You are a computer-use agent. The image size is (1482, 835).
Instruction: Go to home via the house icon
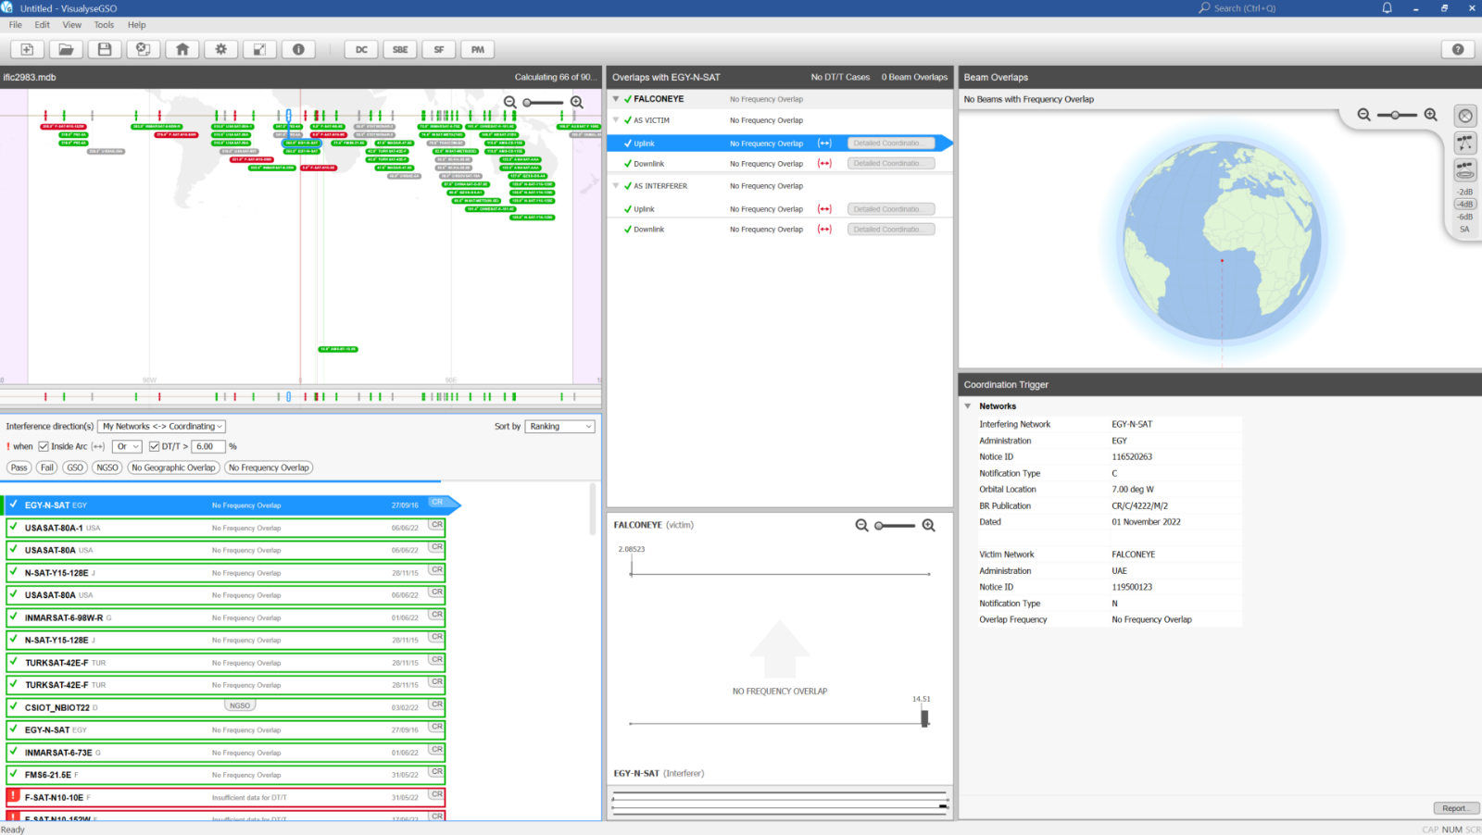pos(182,50)
